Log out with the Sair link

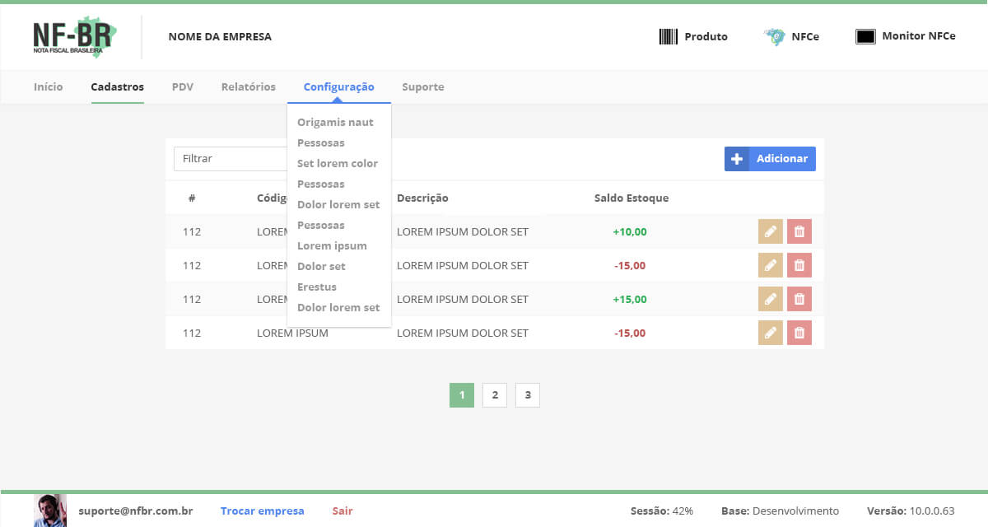coord(343,511)
